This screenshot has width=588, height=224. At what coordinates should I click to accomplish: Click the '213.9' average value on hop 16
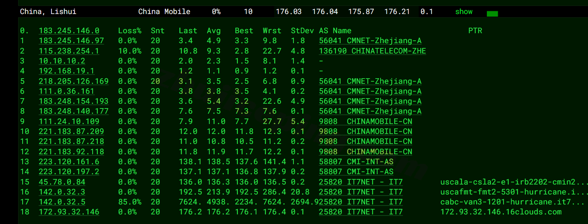(x=218, y=192)
